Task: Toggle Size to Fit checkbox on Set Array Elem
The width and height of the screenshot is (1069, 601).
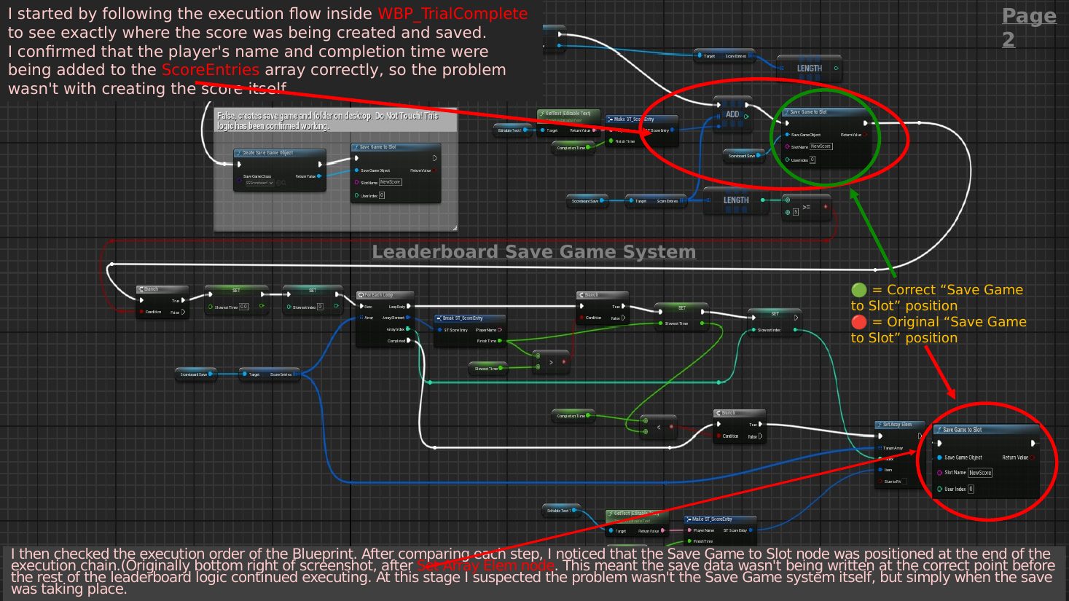Action: [x=904, y=482]
